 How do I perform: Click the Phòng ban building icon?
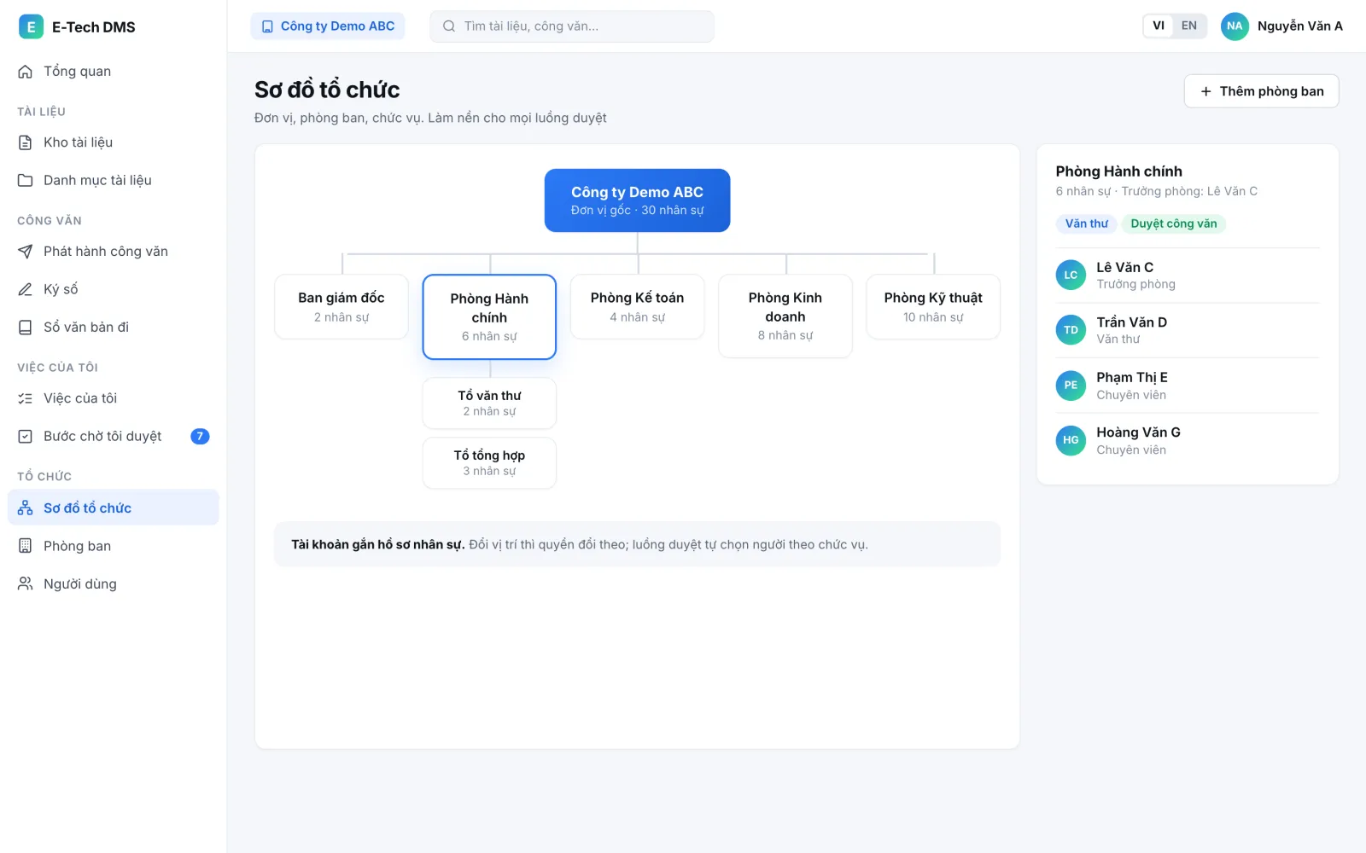[26, 546]
